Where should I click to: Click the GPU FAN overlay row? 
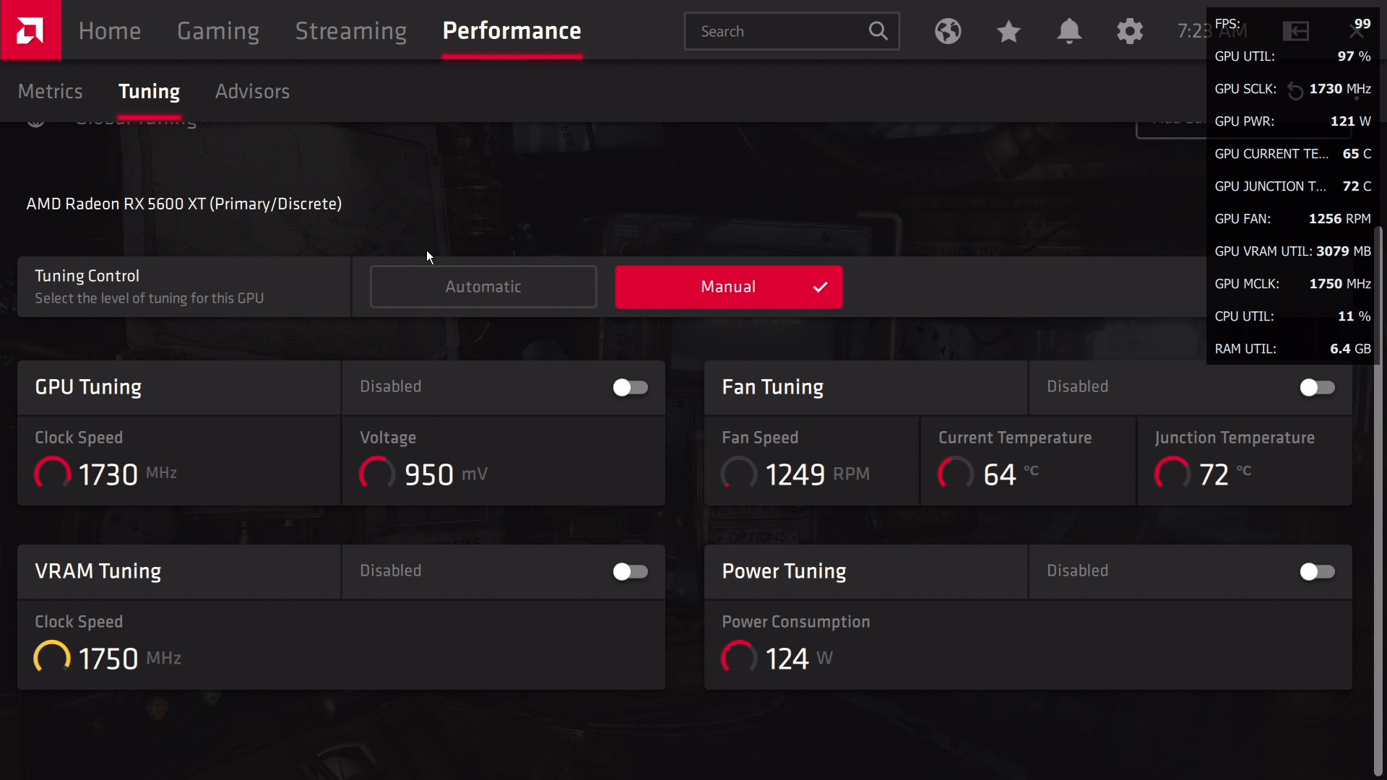1292,219
